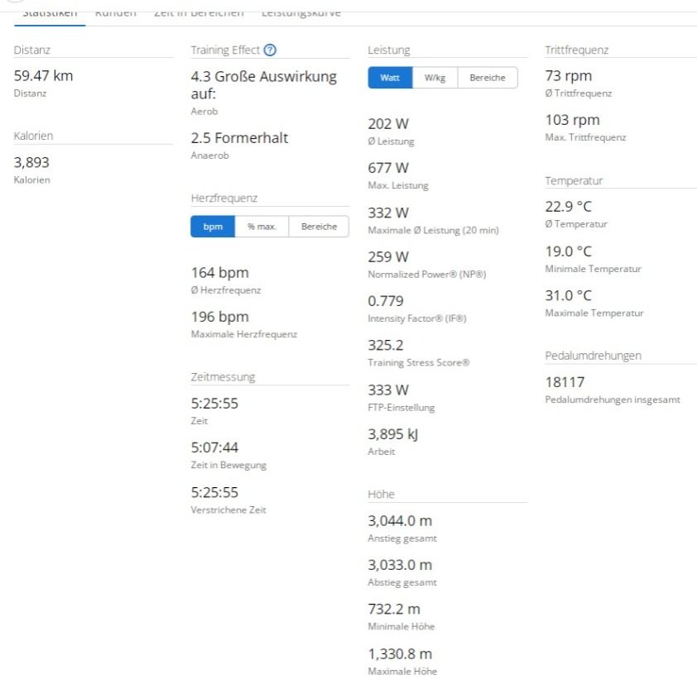This screenshot has height=684, width=697.
Task: Click the 3,044.0 m Anstieg gesamt value
Action: click(x=399, y=520)
